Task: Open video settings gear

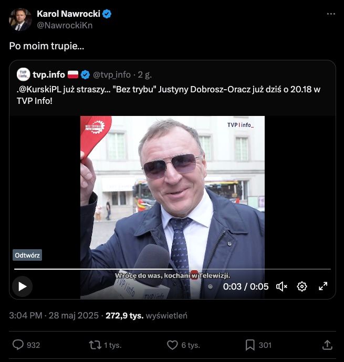Action: pyautogui.click(x=302, y=286)
